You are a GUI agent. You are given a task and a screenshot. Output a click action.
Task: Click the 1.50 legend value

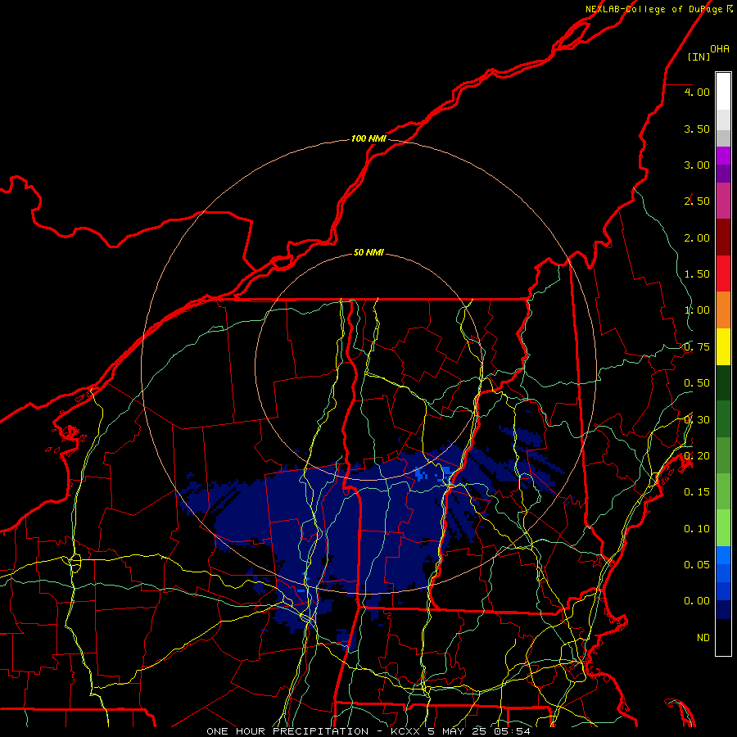click(697, 274)
